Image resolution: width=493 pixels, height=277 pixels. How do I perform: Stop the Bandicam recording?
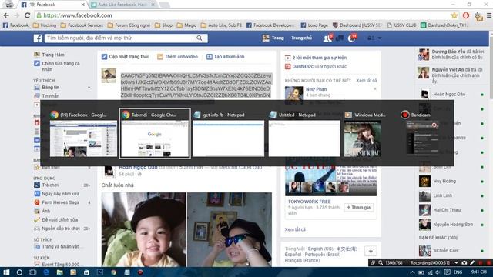point(488,262)
